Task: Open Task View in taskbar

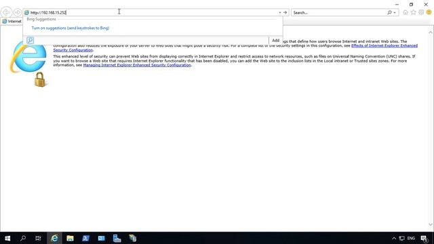Action: pyautogui.click(x=38, y=238)
